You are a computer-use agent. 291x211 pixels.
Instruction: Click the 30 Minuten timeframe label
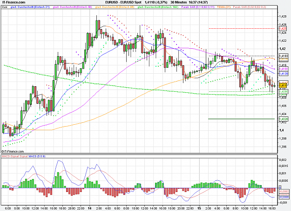(x=178, y=2)
